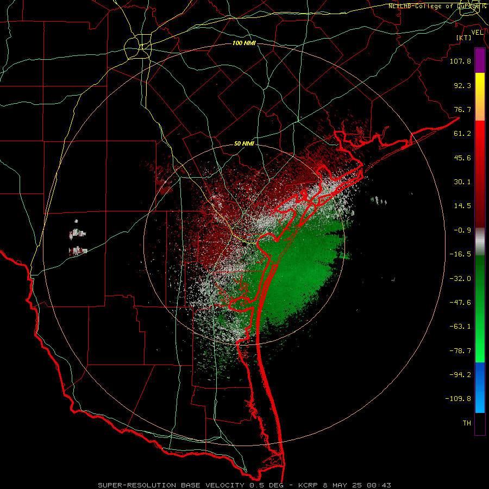Screen dimensions: 489x489
Task: Click the yellow-orange segment of the color bar
Action: click(480, 97)
